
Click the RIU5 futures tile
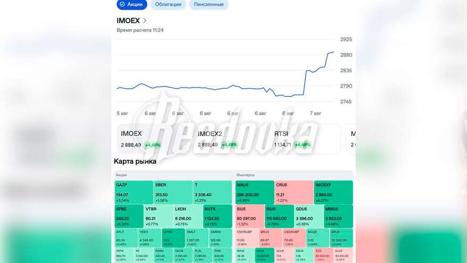click(279, 216)
